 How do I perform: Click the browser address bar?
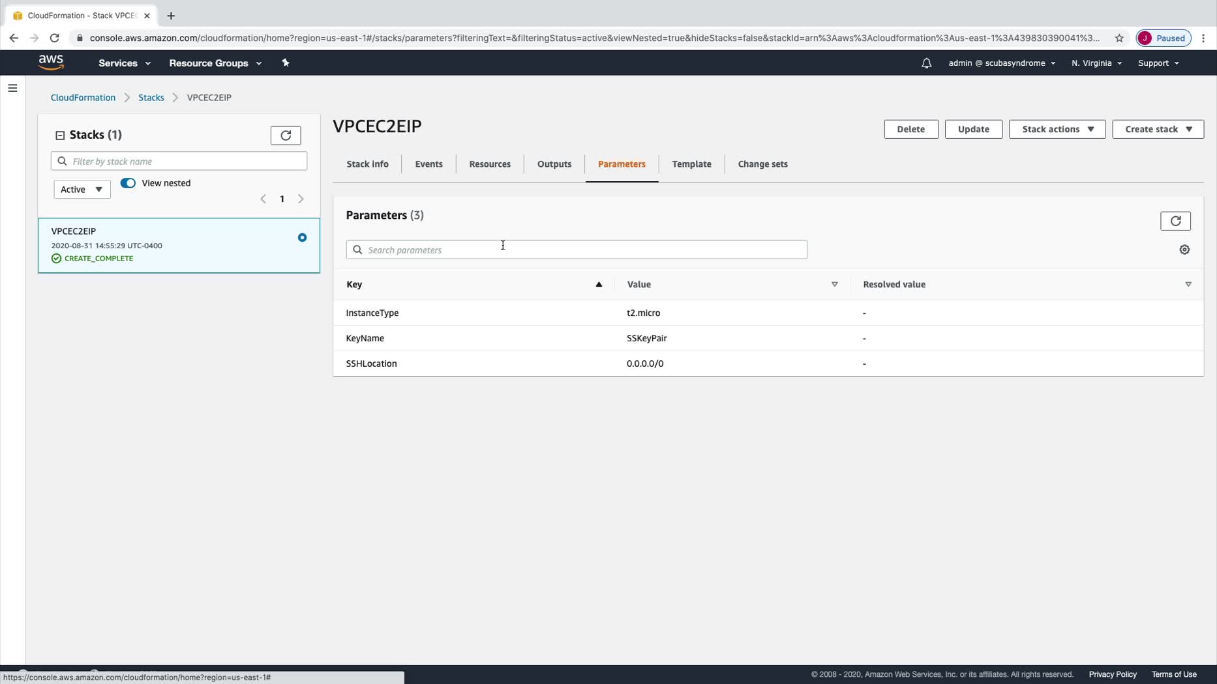tap(593, 38)
